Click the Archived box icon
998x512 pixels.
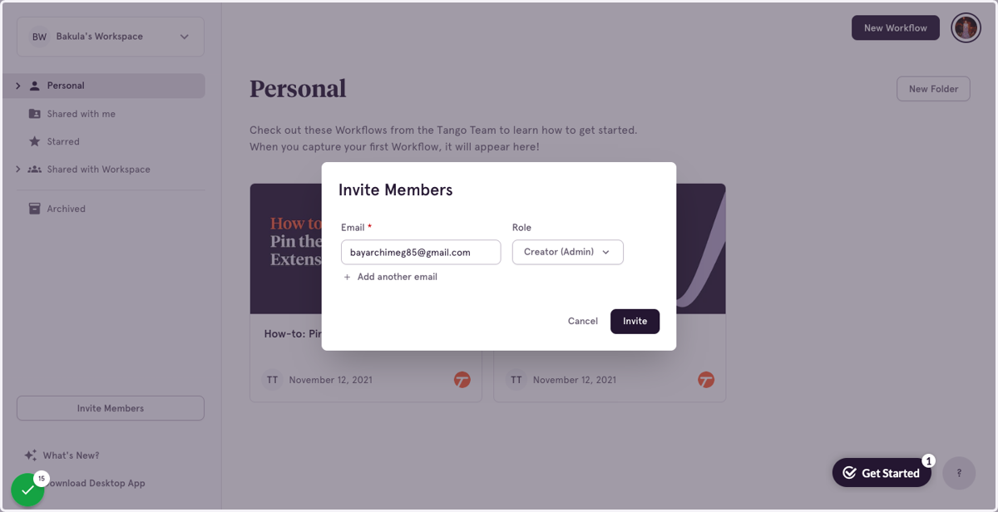click(34, 209)
